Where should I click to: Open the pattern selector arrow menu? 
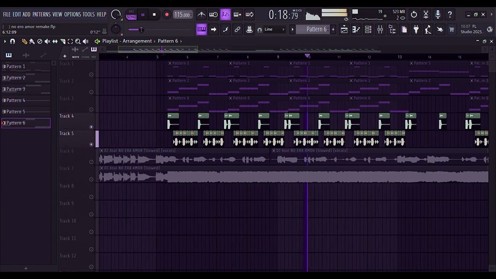tap(293, 29)
